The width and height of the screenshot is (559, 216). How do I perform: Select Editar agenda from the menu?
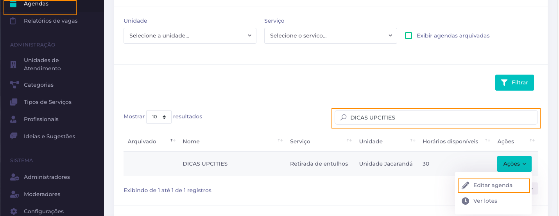point(493,186)
